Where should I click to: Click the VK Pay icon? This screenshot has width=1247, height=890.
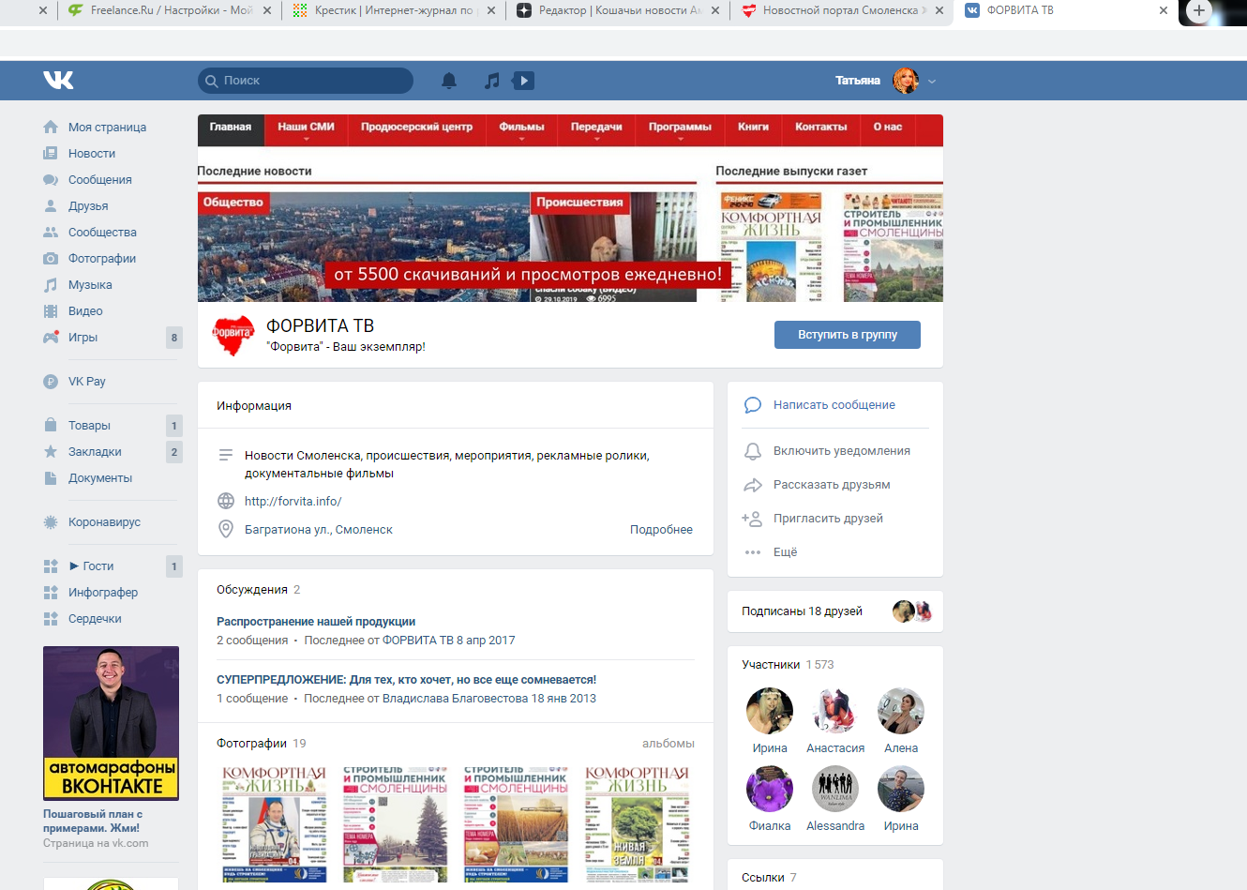(x=51, y=381)
